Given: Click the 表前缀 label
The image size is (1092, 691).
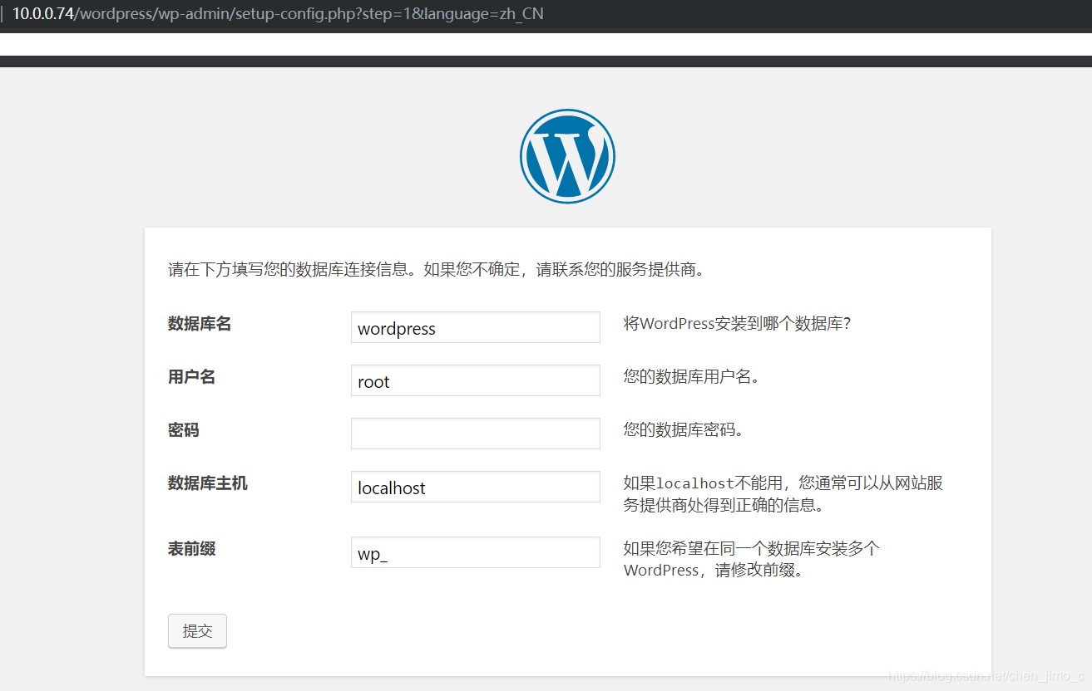Looking at the screenshot, I should 192,548.
